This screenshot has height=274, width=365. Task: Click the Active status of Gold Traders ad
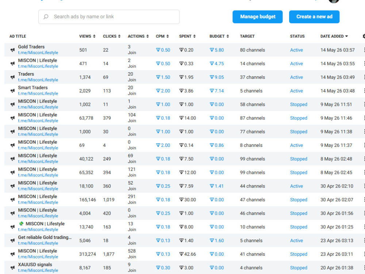tap(296, 50)
